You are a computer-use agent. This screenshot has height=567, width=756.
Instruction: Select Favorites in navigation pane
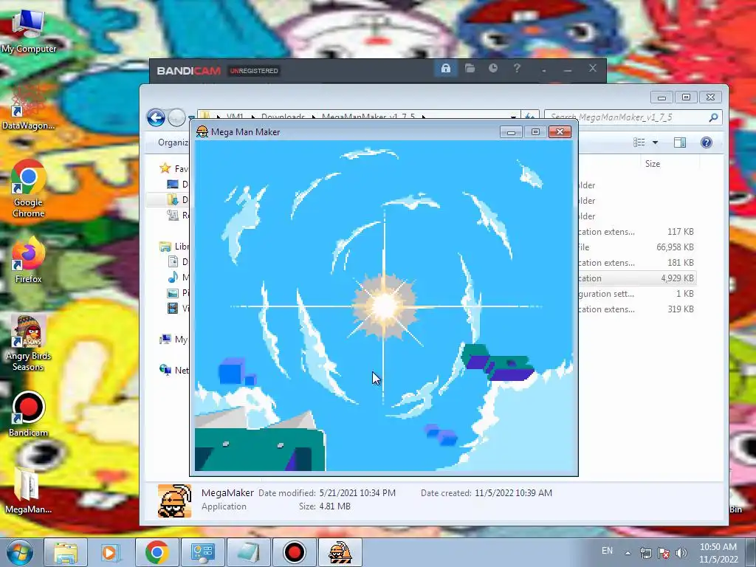tap(174, 168)
